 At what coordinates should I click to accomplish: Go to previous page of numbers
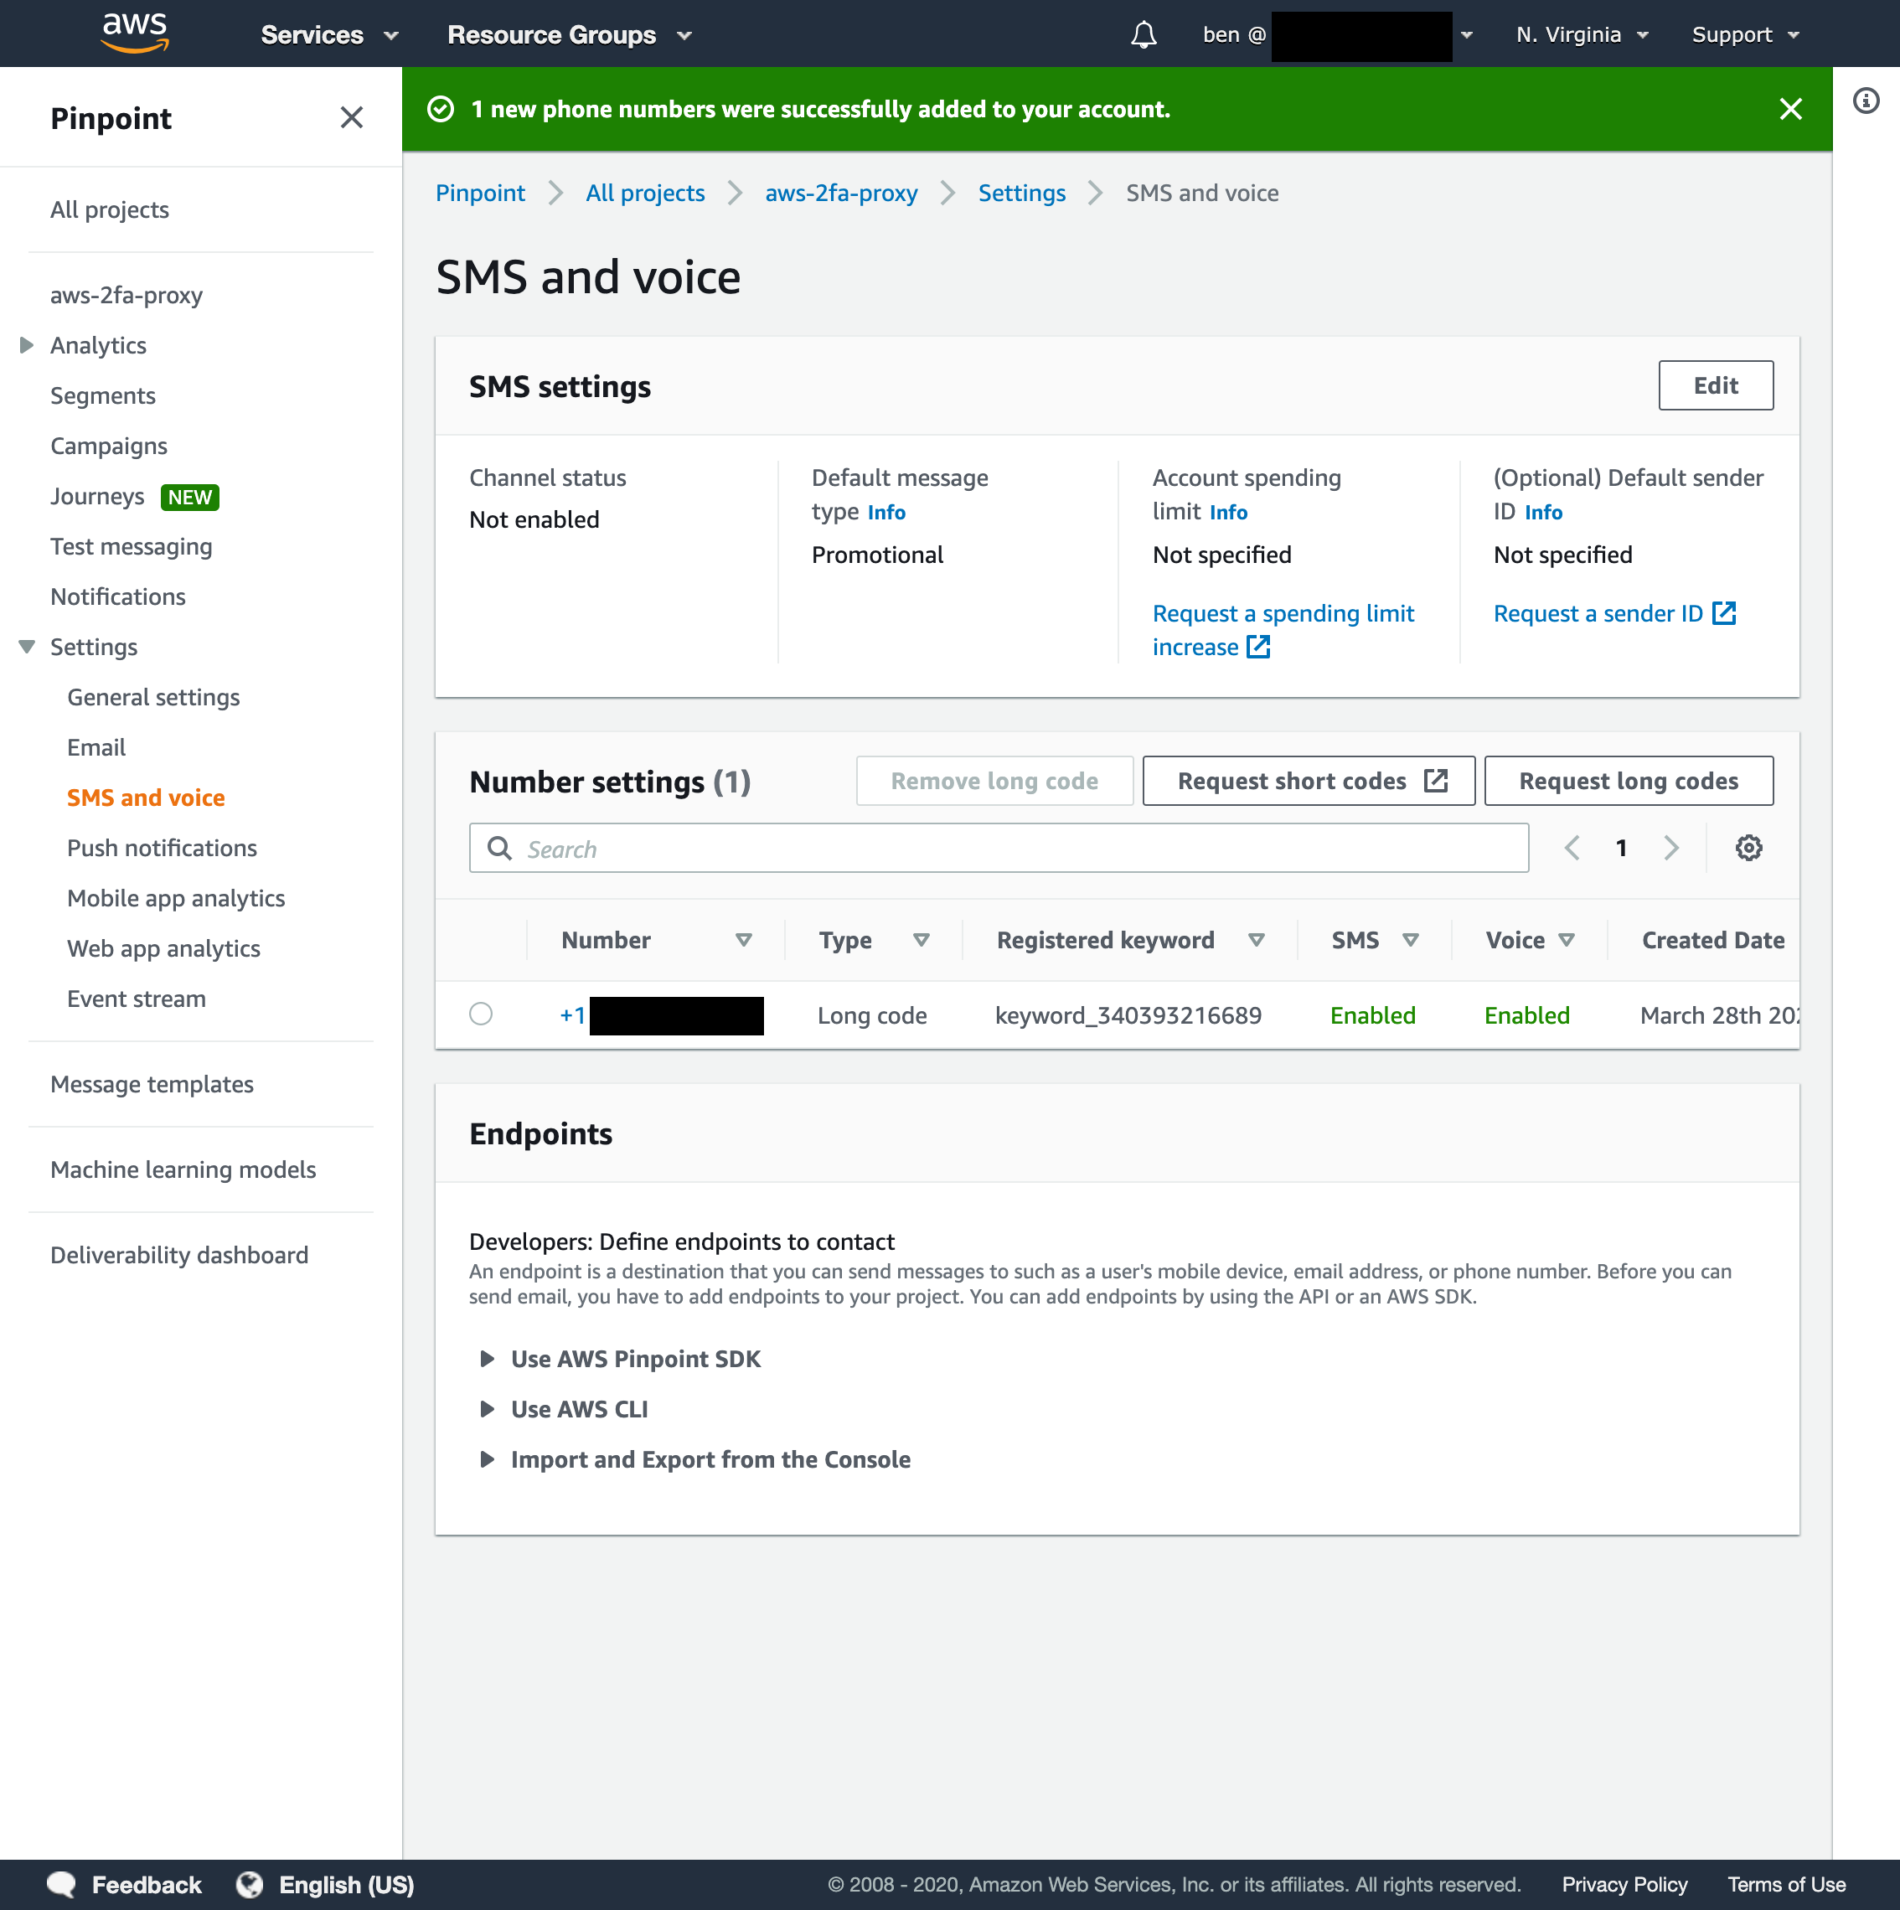click(x=1571, y=847)
